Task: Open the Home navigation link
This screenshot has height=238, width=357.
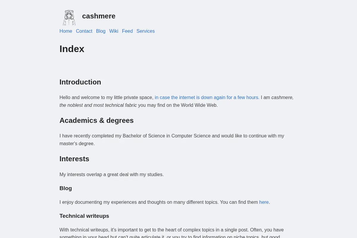Action: 66,31
